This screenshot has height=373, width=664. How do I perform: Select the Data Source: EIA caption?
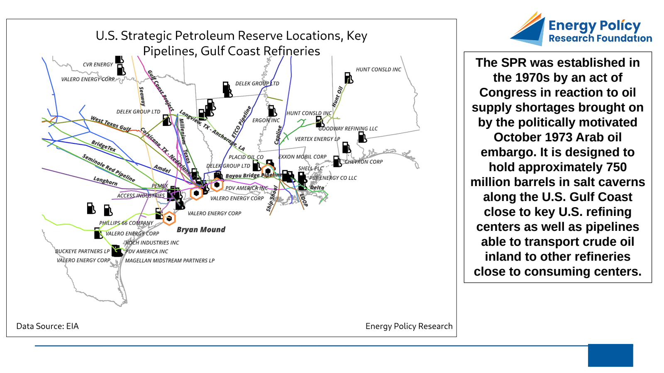pyautogui.click(x=47, y=326)
